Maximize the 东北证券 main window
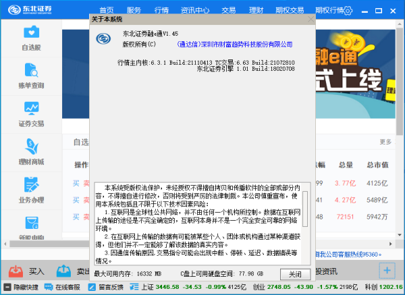This screenshot has width=405, height=295. tap(379, 11)
